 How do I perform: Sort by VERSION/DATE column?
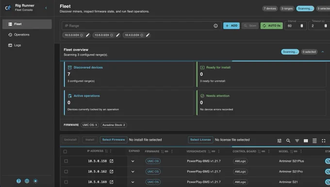pyautogui.click(x=209, y=151)
